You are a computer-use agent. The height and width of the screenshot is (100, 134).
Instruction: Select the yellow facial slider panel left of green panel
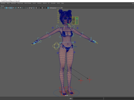point(73,21)
